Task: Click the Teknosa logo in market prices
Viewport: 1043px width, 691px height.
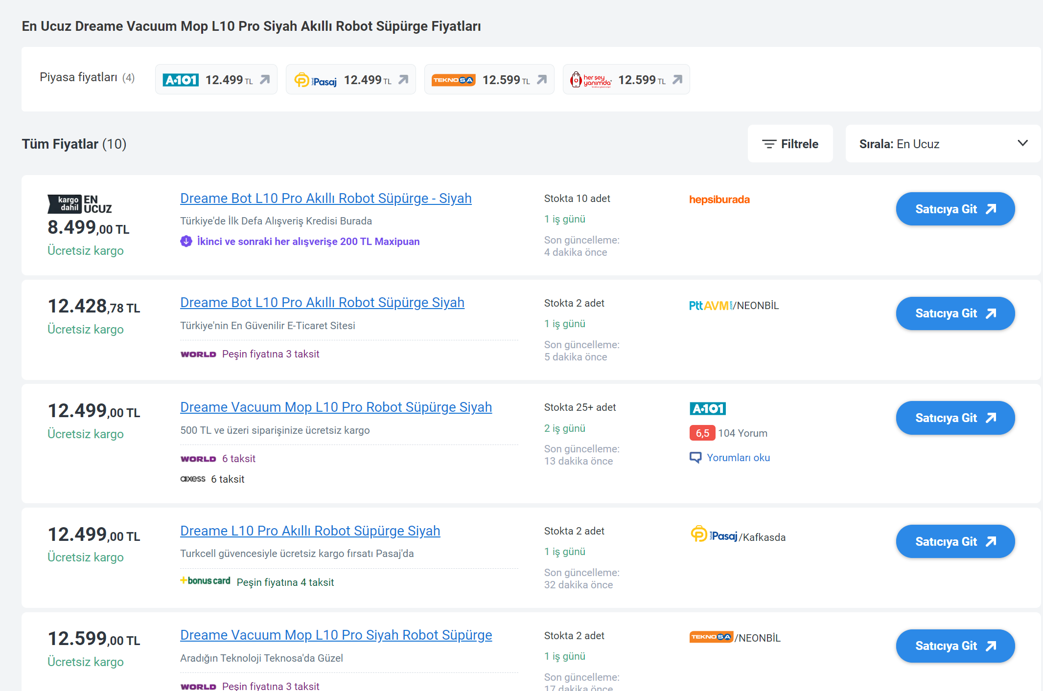Action: pyautogui.click(x=454, y=80)
